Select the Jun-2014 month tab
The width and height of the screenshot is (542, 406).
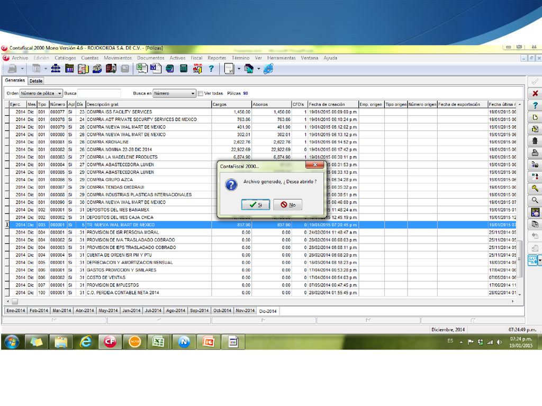131,311
